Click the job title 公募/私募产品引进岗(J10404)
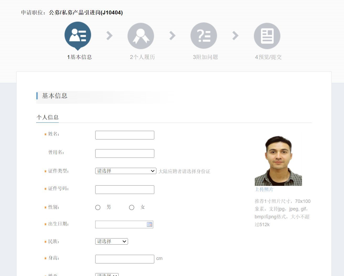This screenshot has height=276, width=344. [x=86, y=13]
